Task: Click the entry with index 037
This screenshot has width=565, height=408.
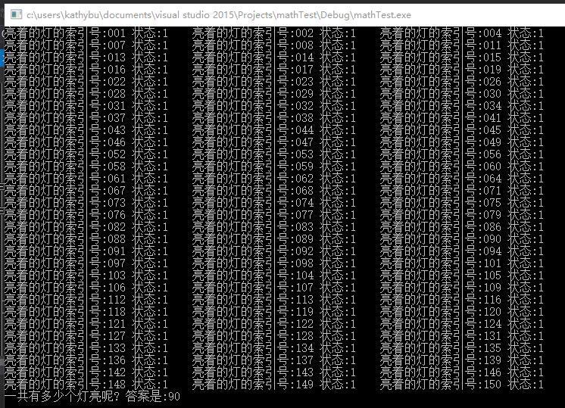Action: [x=86, y=118]
